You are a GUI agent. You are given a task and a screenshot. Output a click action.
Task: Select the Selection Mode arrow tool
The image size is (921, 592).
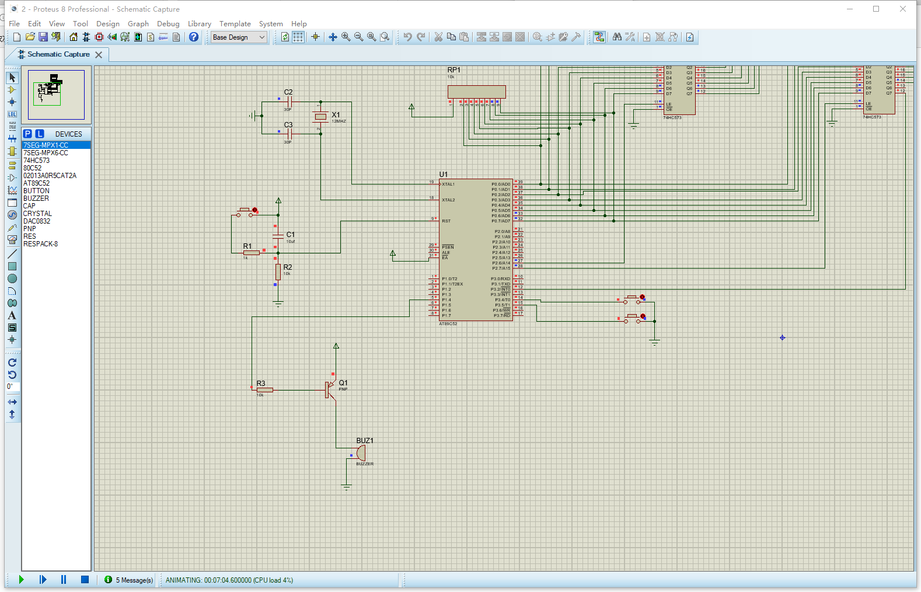click(x=12, y=78)
